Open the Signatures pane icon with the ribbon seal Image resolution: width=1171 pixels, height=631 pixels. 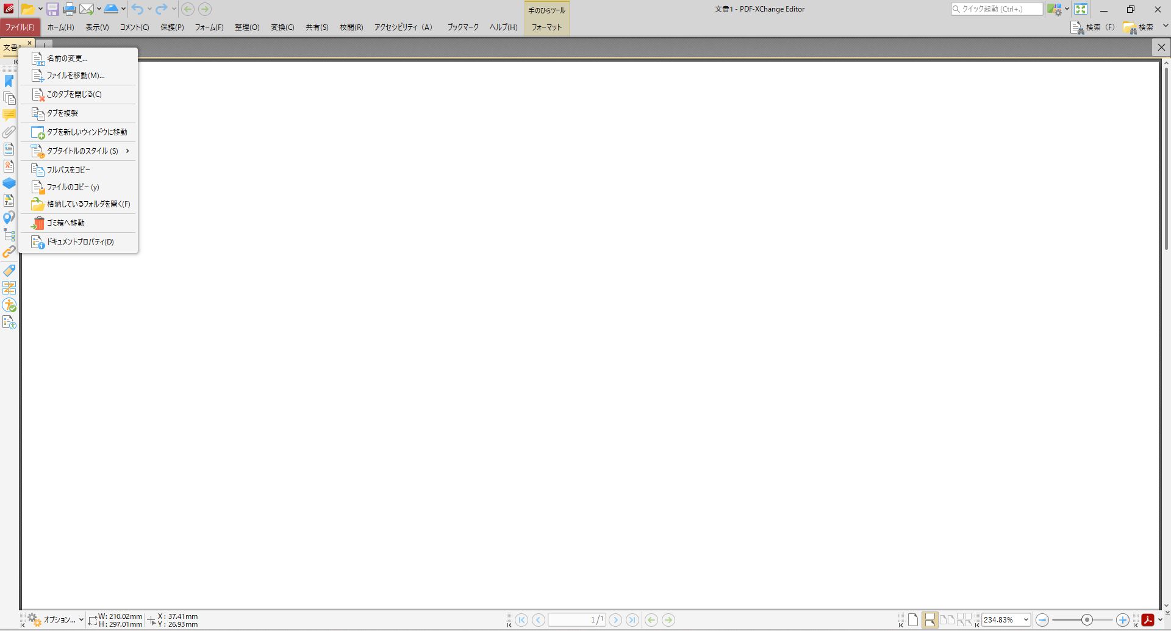(9, 166)
